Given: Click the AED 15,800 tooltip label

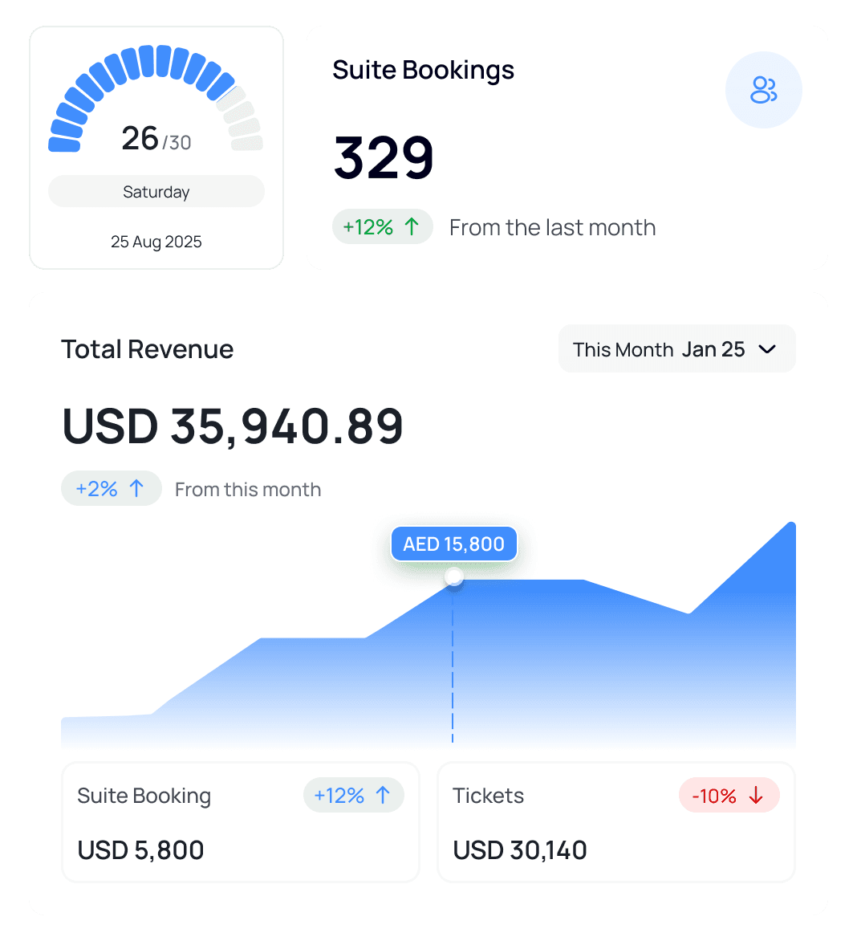Looking at the screenshot, I should click(453, 544).
